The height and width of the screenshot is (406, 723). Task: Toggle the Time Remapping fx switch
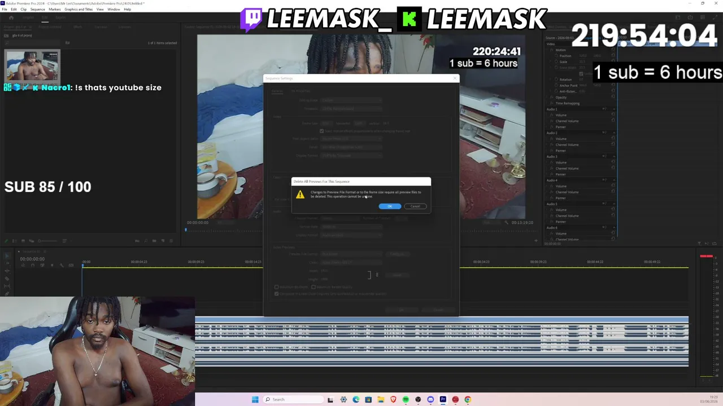click(552, 103)
